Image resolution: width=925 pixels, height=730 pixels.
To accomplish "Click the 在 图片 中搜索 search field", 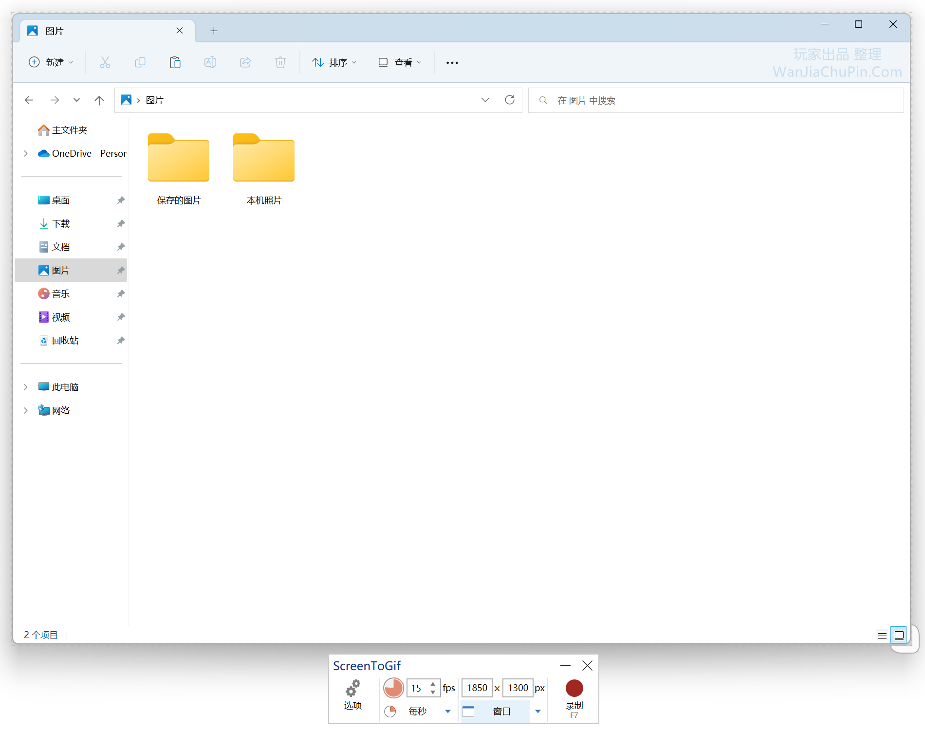I will pos(716,100).
